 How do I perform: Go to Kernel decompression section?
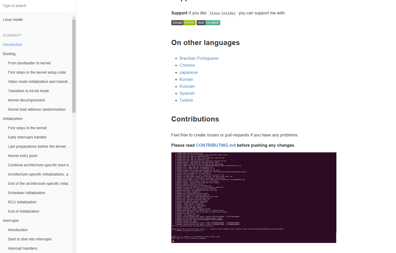click(26, 100)
